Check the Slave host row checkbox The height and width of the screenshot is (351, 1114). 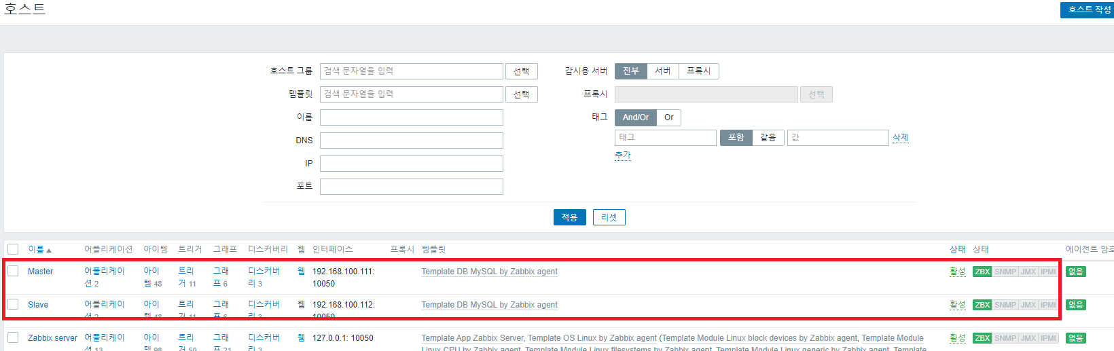click(x=13, y=304)
